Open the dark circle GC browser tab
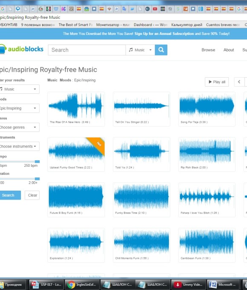The width and height of the screenshot is (247, 290). tap(147, 9)
